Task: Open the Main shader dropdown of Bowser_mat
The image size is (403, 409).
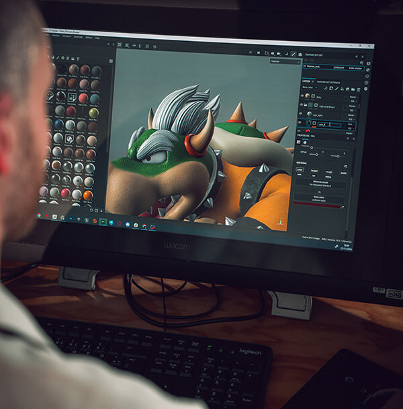Action: click(x=355, y=69)
